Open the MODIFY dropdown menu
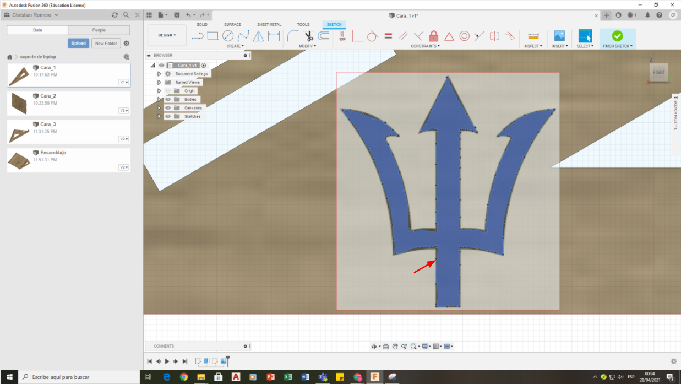 click(x=307, y=46)
